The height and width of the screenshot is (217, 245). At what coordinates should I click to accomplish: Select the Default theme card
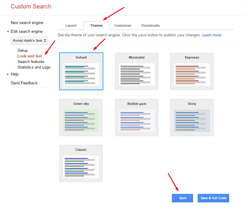81,71
